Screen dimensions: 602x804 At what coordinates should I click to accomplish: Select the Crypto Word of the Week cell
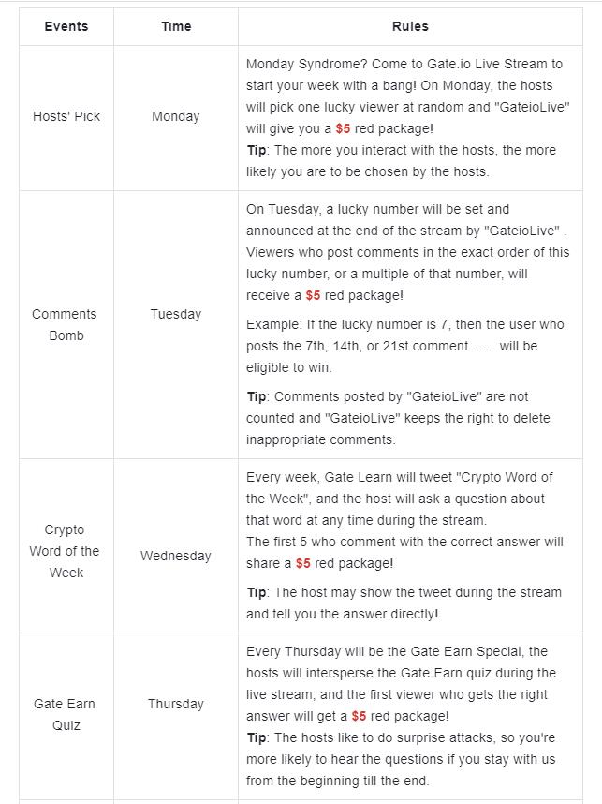66,551
